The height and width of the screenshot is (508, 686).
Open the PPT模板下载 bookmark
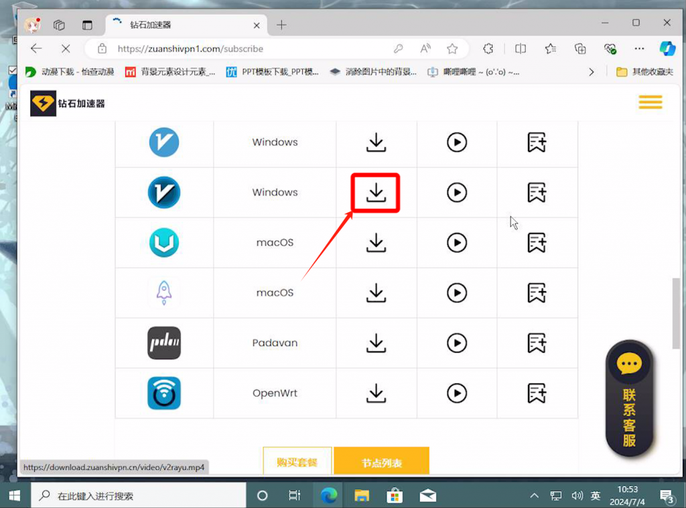[x=272, y=72]
